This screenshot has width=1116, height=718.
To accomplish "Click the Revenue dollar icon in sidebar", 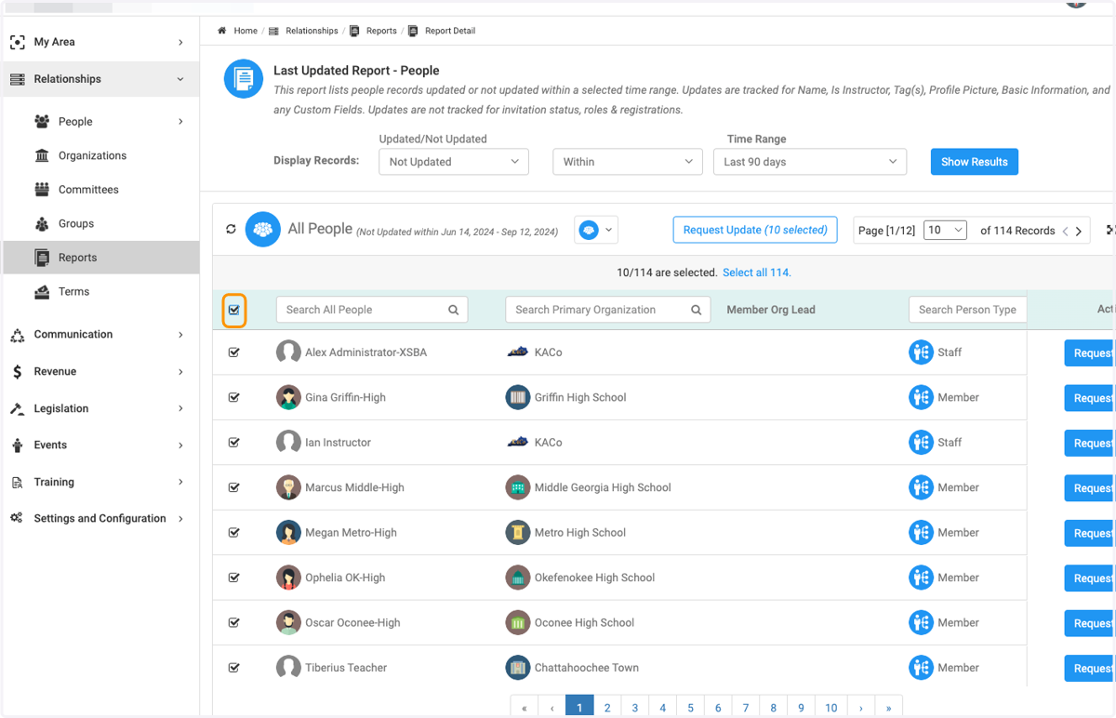I will click(18, 371).
